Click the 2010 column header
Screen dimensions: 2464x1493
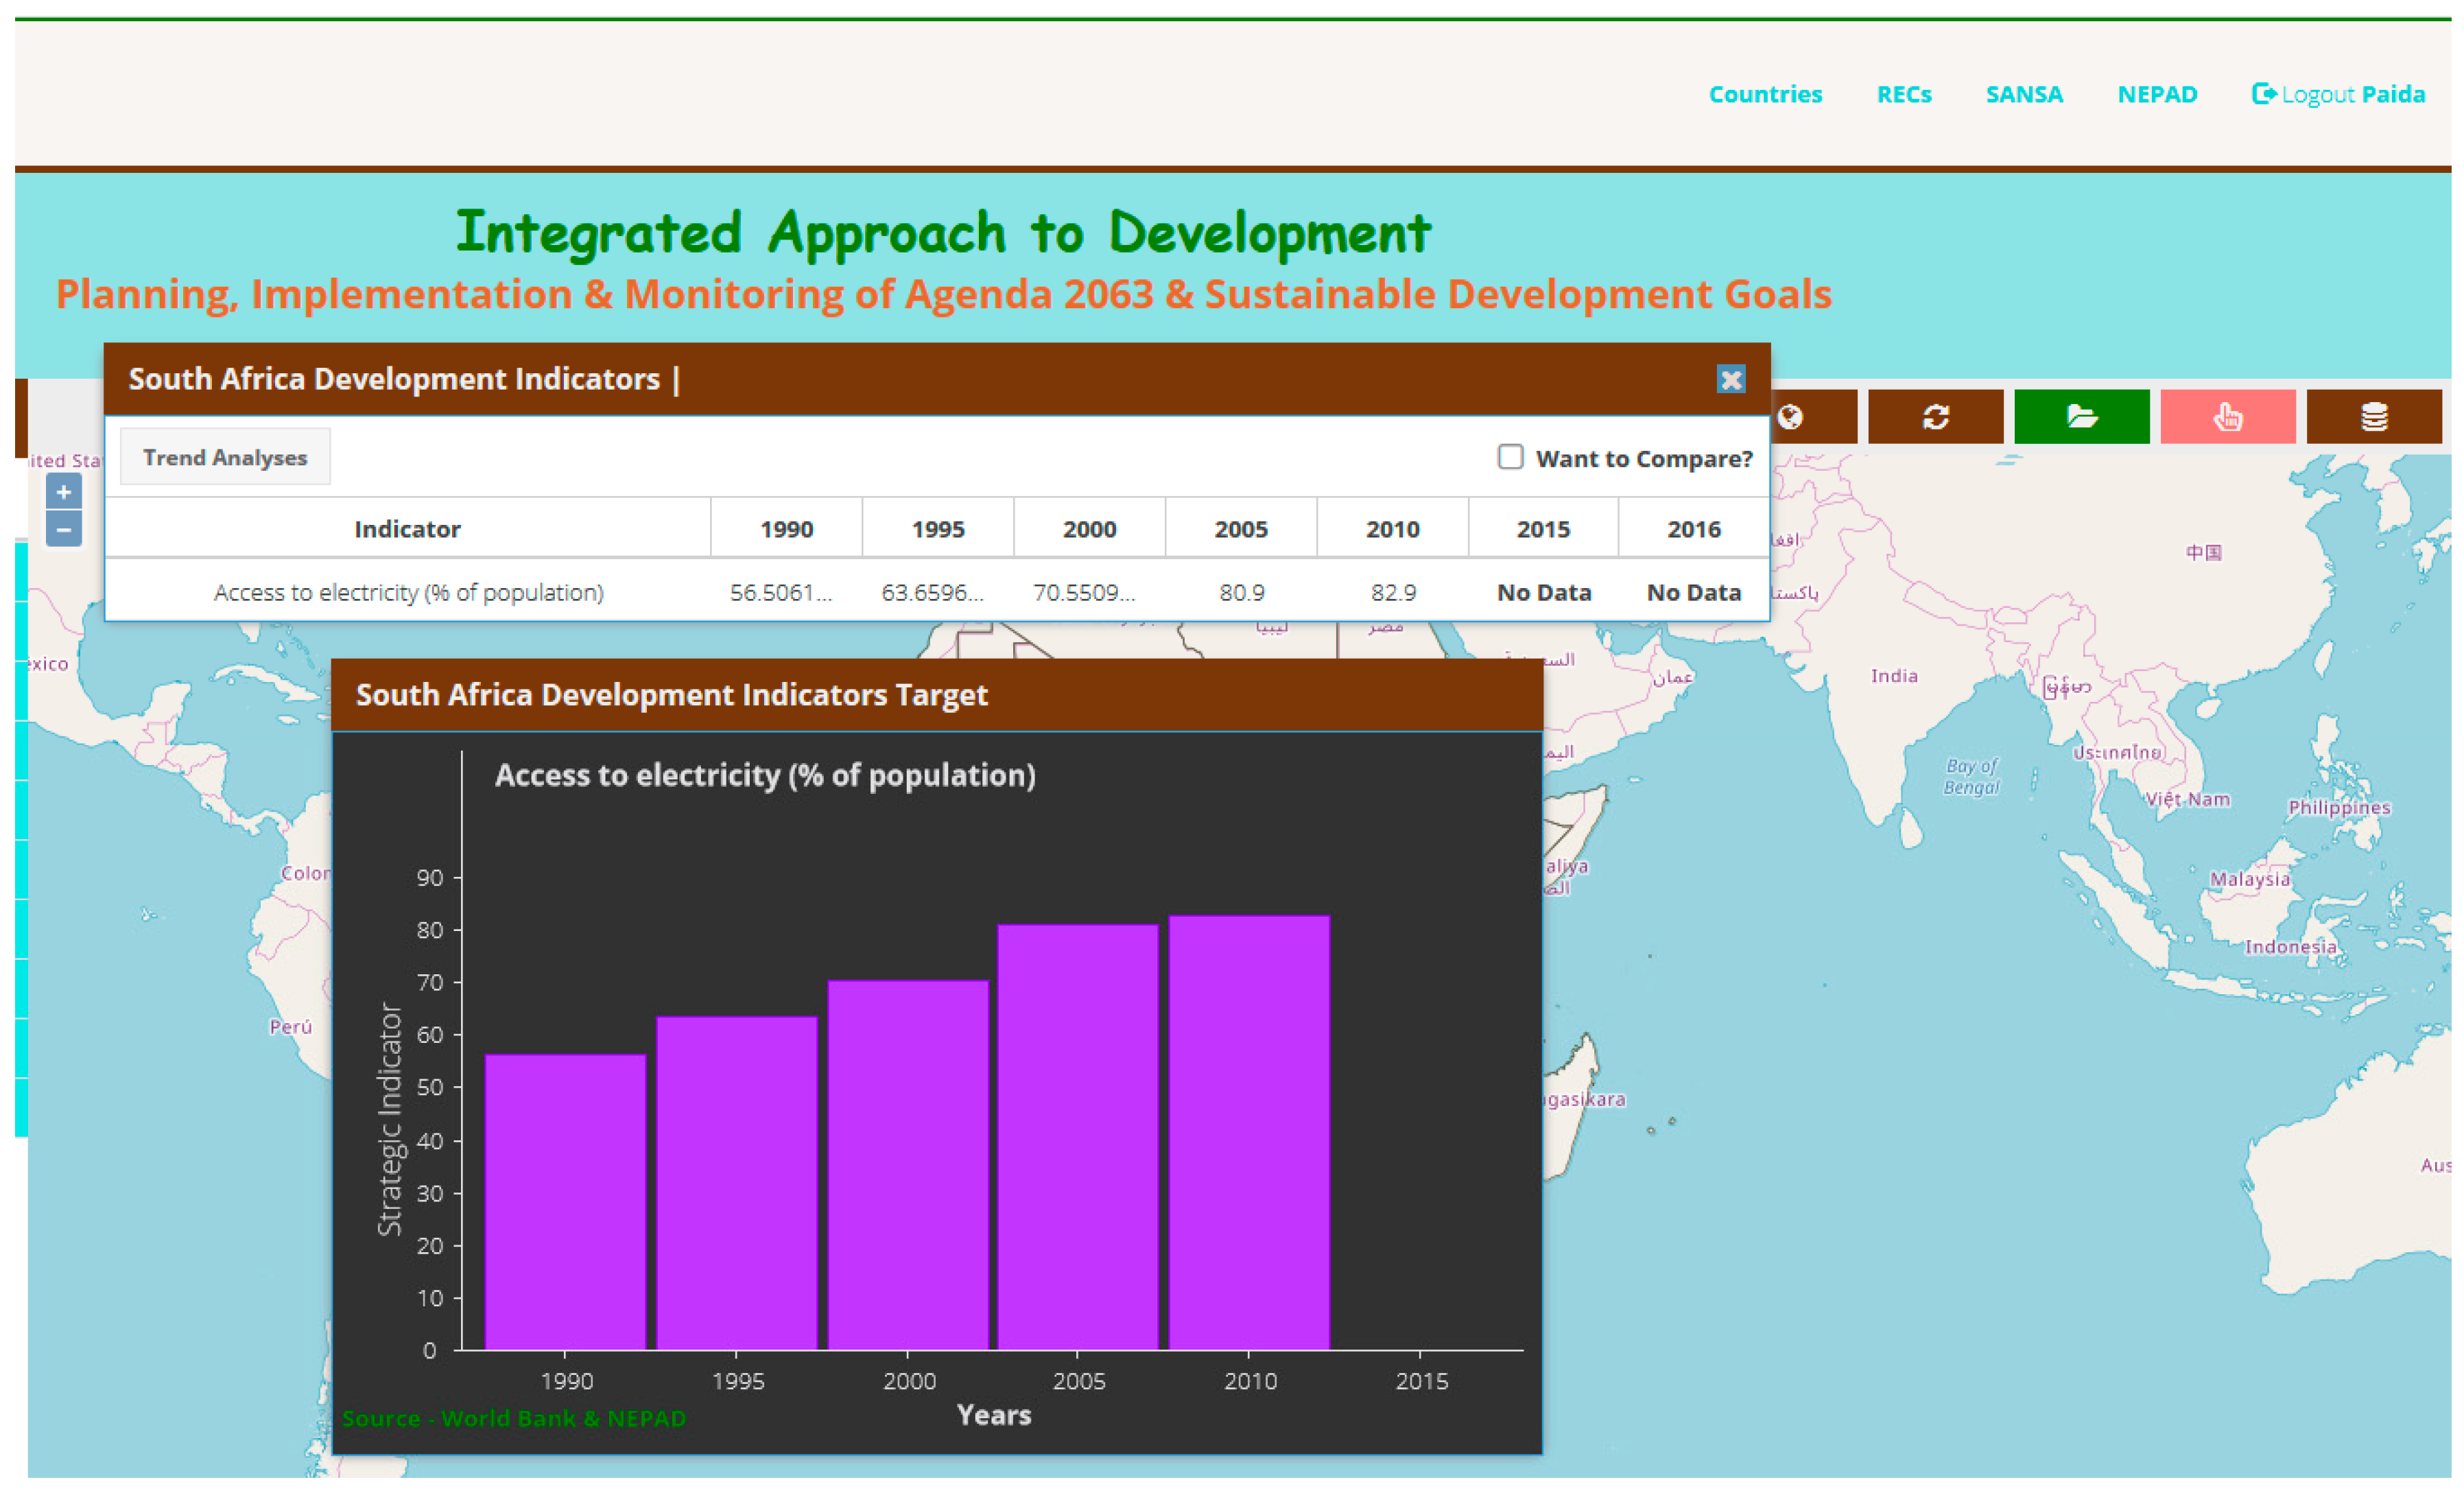(1393, 529)
